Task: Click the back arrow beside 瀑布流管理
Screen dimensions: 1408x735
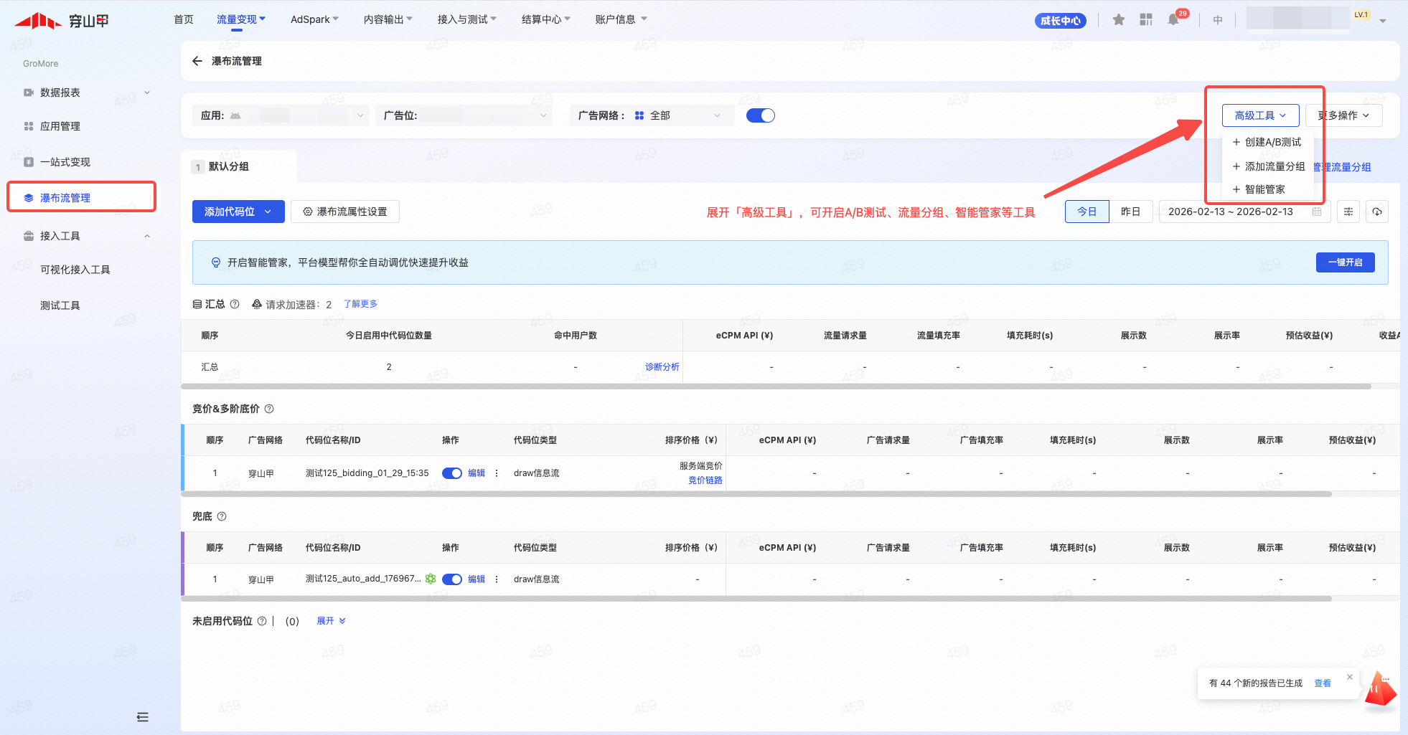Action: pyautogui.click(x=197, y=61)
